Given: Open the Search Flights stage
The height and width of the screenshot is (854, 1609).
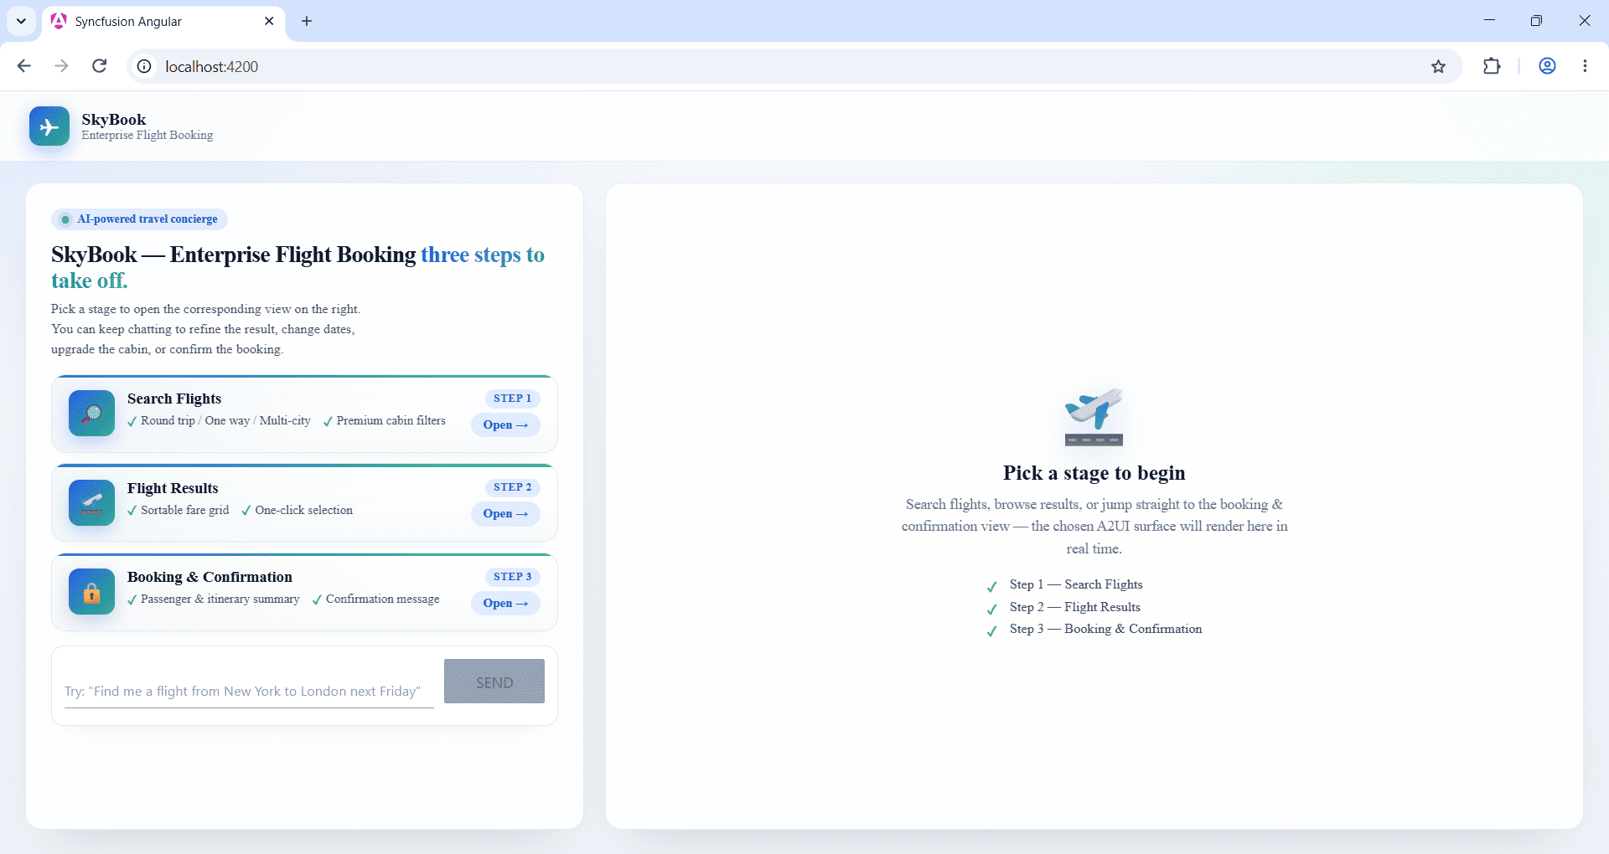Looking at the screenshot, I should coord(505,424).
